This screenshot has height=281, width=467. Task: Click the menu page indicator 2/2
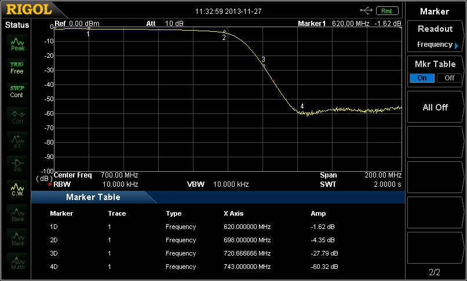pyautogui.click(x=435, y=272)
